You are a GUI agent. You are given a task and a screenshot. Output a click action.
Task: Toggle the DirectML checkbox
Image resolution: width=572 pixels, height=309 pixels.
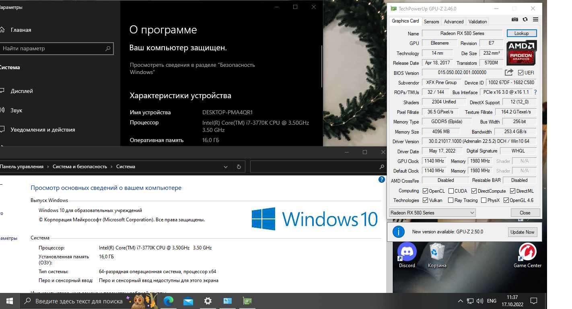pos(513,191)
